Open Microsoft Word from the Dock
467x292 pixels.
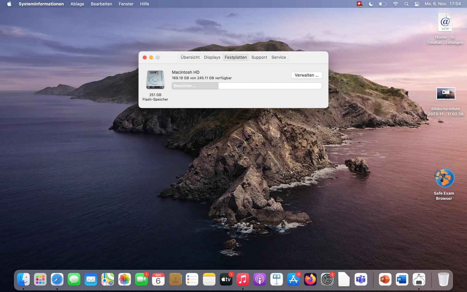[x=402, y=279]
